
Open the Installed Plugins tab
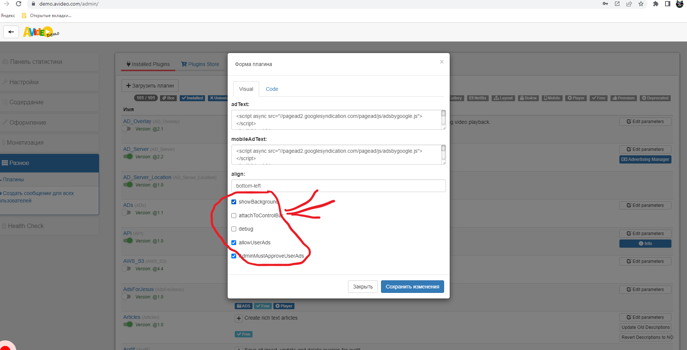[148, 64]
